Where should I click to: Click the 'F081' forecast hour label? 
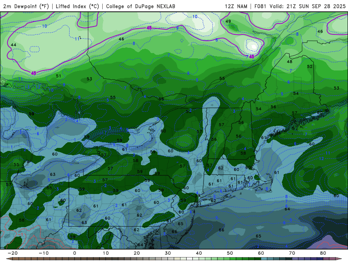(261, 6)
